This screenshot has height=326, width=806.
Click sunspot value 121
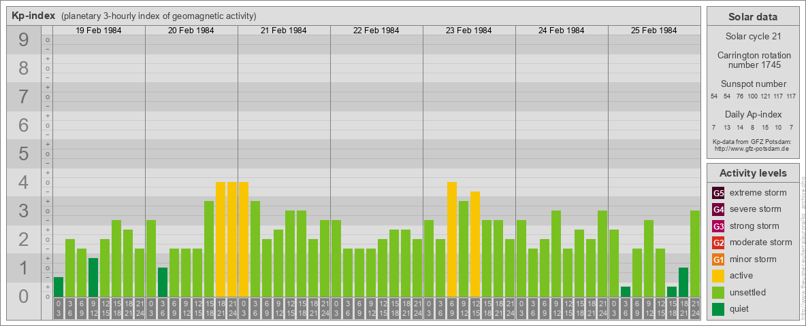[766, 96]
